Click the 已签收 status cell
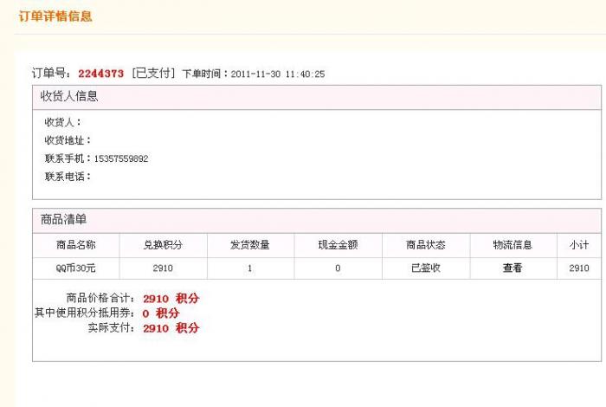This screenshot has width=606, height=407. pyautogui.click(x=426, y=268)
